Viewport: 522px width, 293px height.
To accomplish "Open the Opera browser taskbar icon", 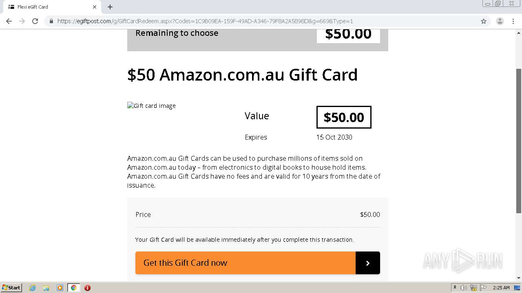I will (87, 288).
